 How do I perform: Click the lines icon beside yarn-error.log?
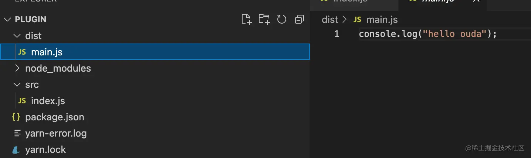16,133
